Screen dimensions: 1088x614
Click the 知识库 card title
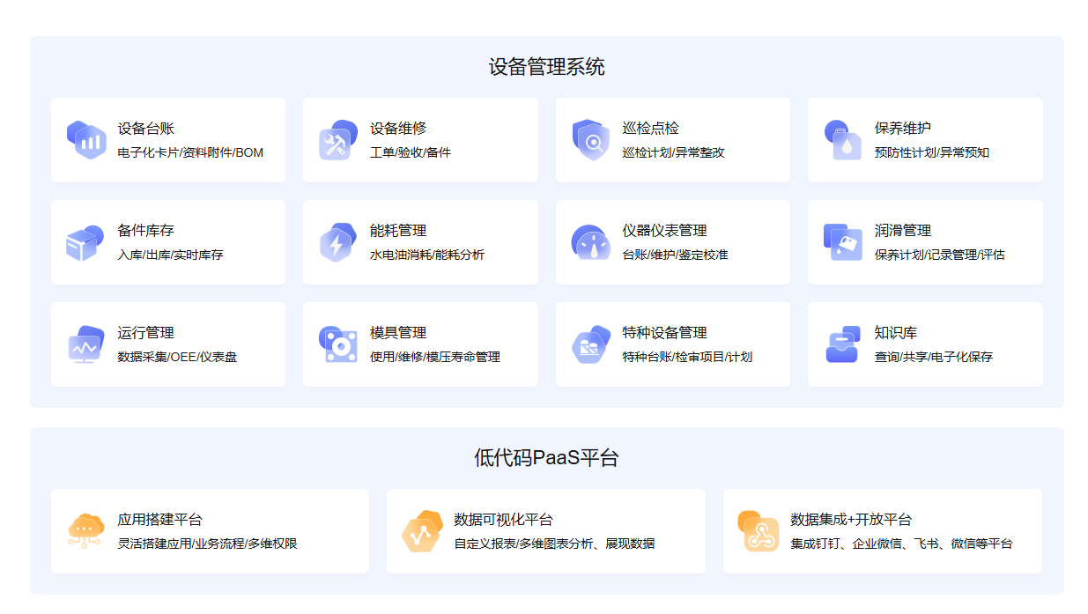click(x=895, y=333)
